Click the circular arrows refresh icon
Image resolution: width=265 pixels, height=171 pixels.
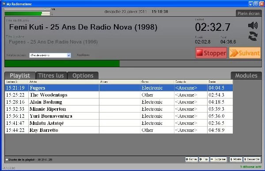253,36
